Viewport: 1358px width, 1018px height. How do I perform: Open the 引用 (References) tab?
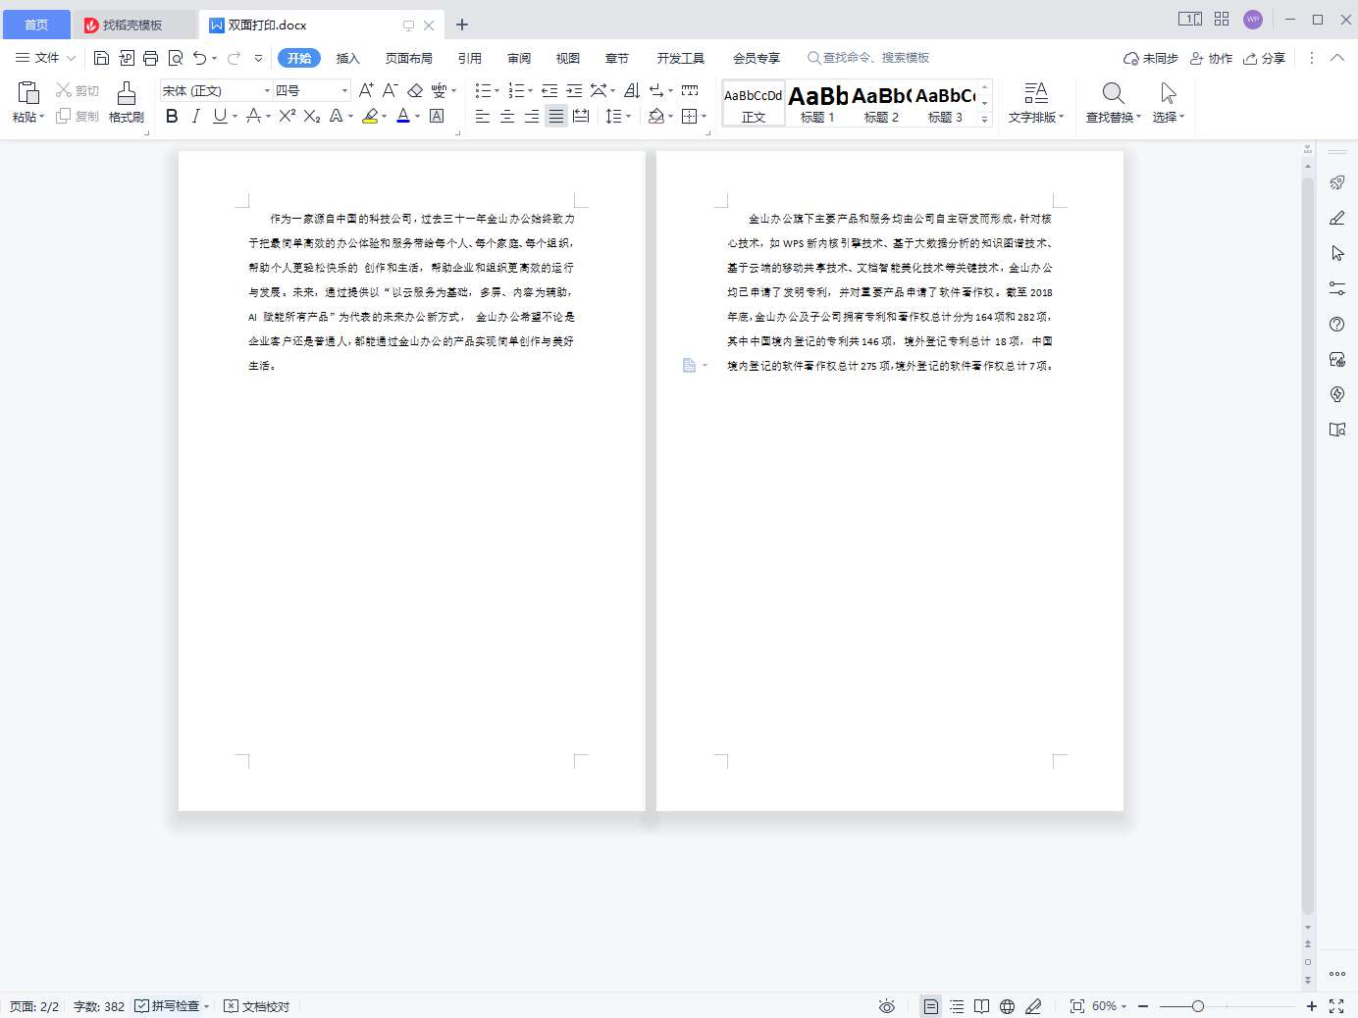pyautogui.click(x=470, y=58)
